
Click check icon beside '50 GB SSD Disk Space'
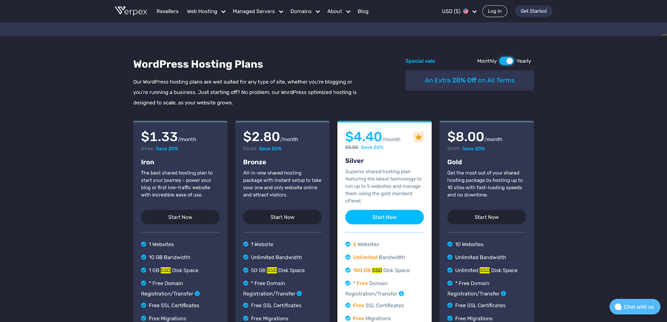[x=246, y=270]
